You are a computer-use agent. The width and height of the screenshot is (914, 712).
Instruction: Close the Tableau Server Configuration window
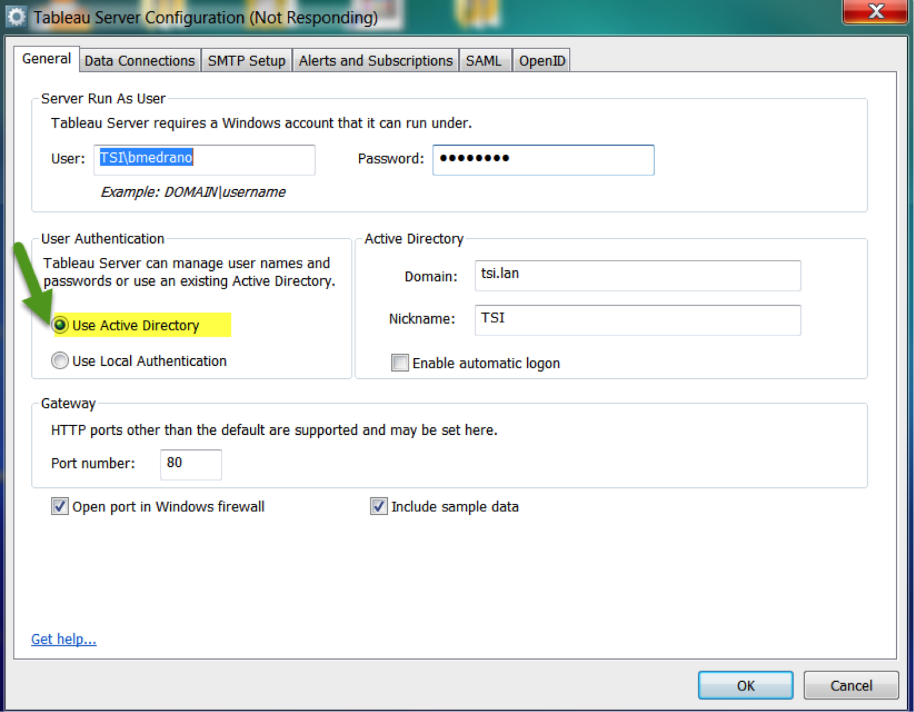coord(875,11)
